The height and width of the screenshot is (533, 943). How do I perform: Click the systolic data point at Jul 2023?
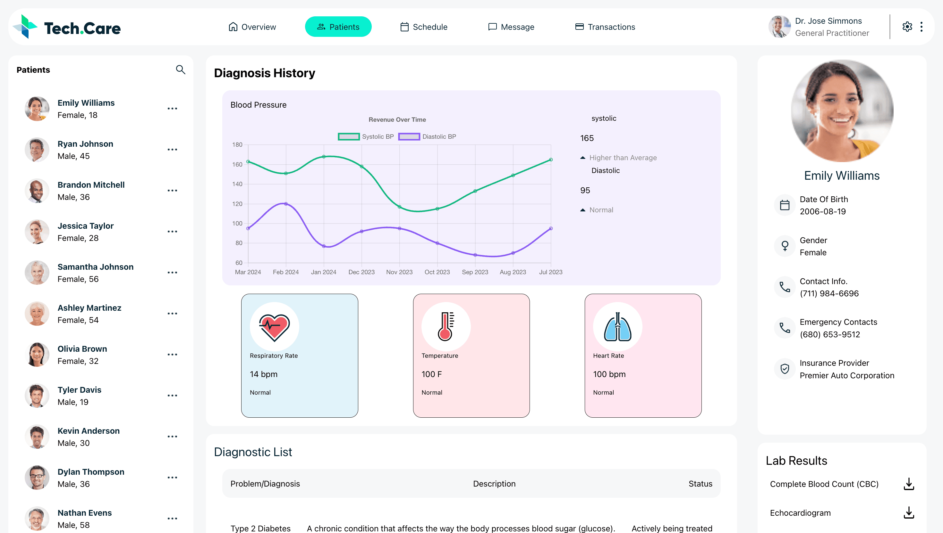point(550,160)
